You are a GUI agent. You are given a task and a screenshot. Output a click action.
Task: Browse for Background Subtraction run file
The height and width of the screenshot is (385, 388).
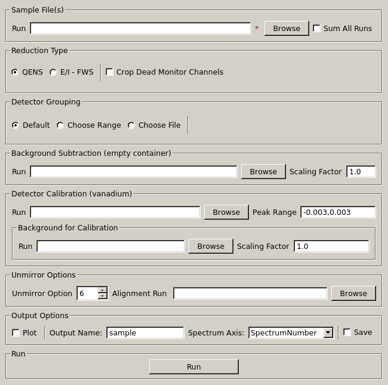(263, 172)
